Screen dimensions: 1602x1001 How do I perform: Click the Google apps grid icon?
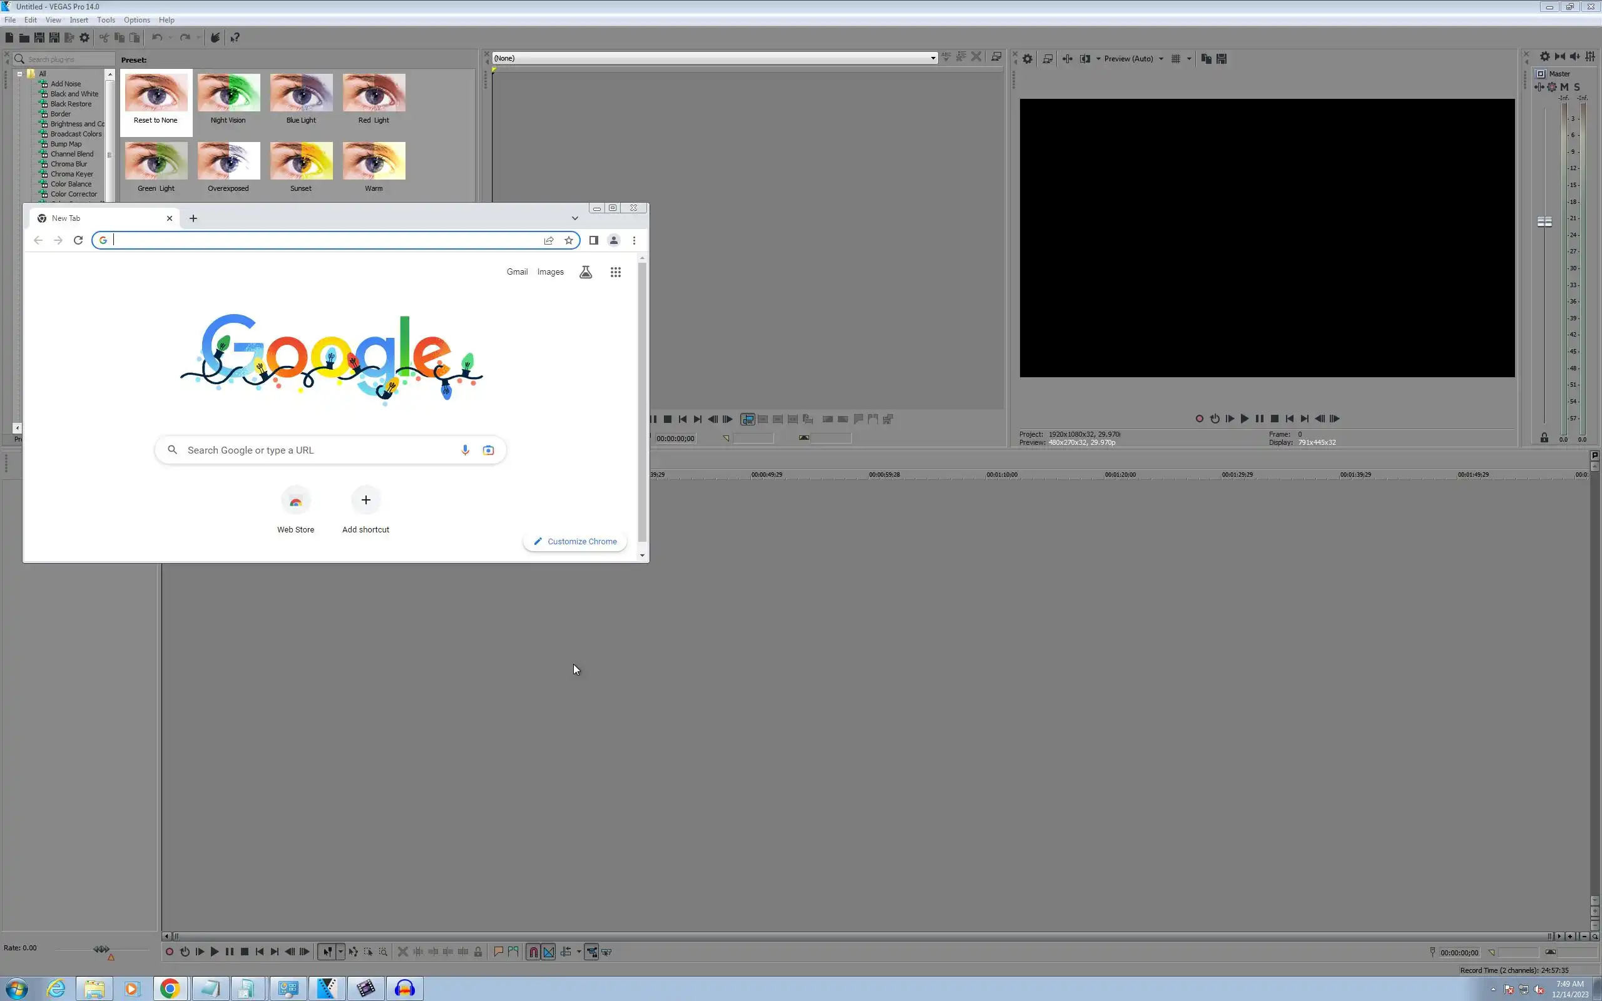pyautogui.click(x=615, y=272)
